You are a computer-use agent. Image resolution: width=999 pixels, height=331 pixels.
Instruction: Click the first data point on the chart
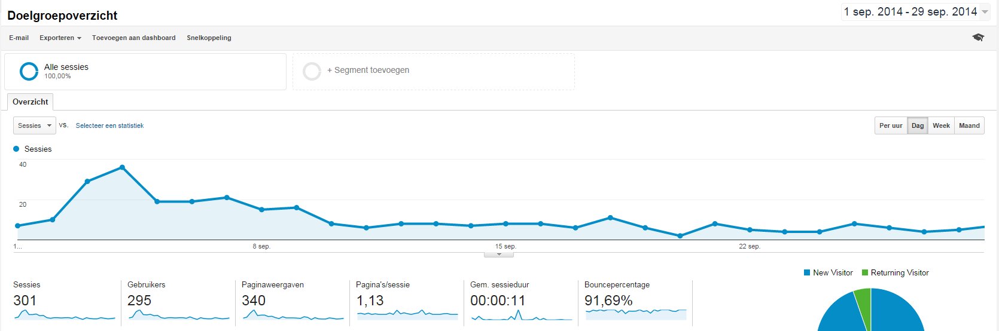click(x=17, y=226)
